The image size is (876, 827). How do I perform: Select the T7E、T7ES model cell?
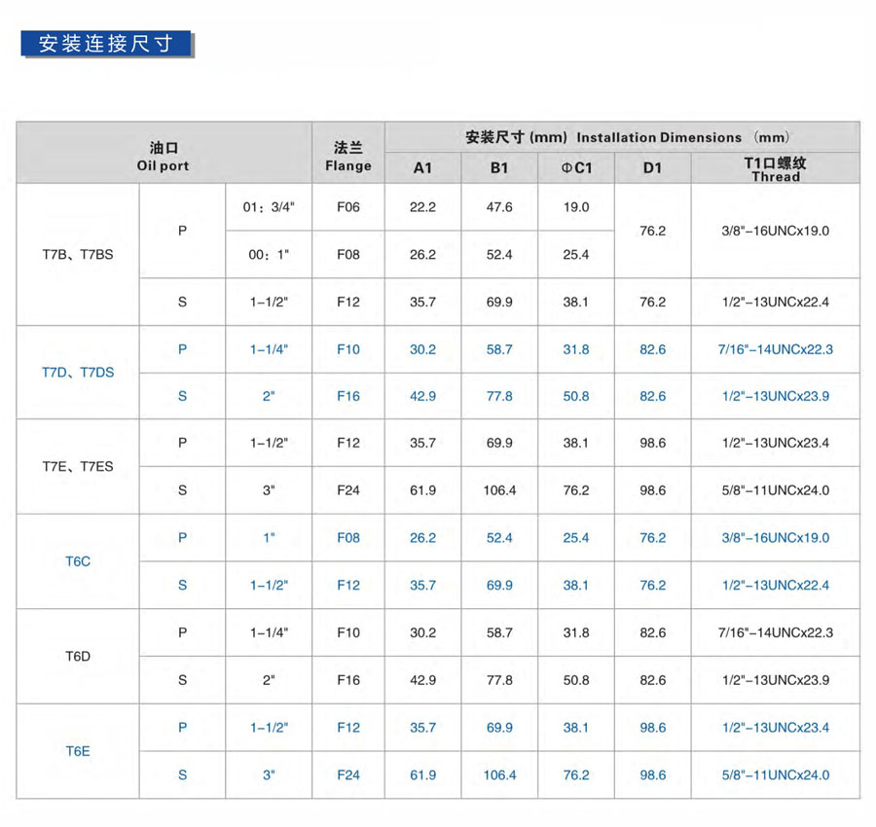point(78,466)
